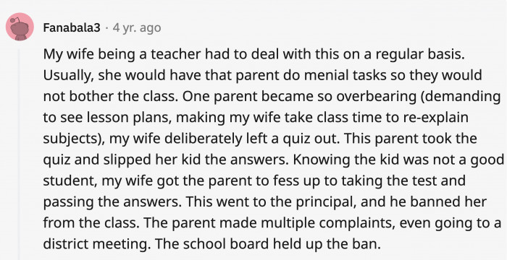The height and width of the screenshot is (260, 507).
Task: Click the phrase 'lesson plans' in the comment
Action: 131,118
